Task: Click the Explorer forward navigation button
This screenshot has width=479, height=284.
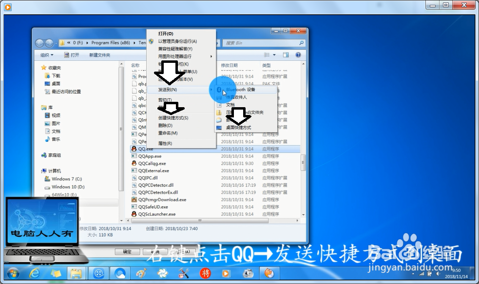Action: (49, 43)
